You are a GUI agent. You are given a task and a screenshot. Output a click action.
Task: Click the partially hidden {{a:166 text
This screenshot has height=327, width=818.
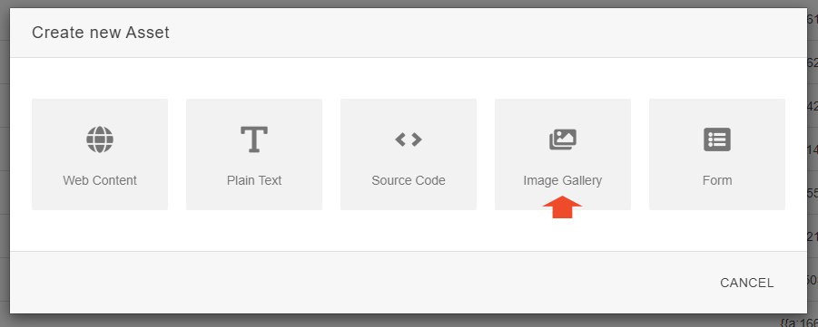[x=799, y=322]
